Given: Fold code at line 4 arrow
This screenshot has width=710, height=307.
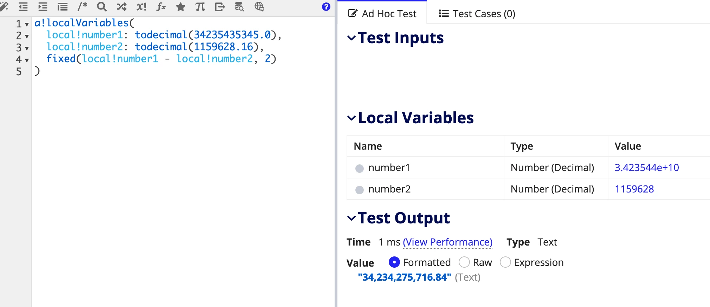Looking at the screenshot, I should click(x=27, y=60).
